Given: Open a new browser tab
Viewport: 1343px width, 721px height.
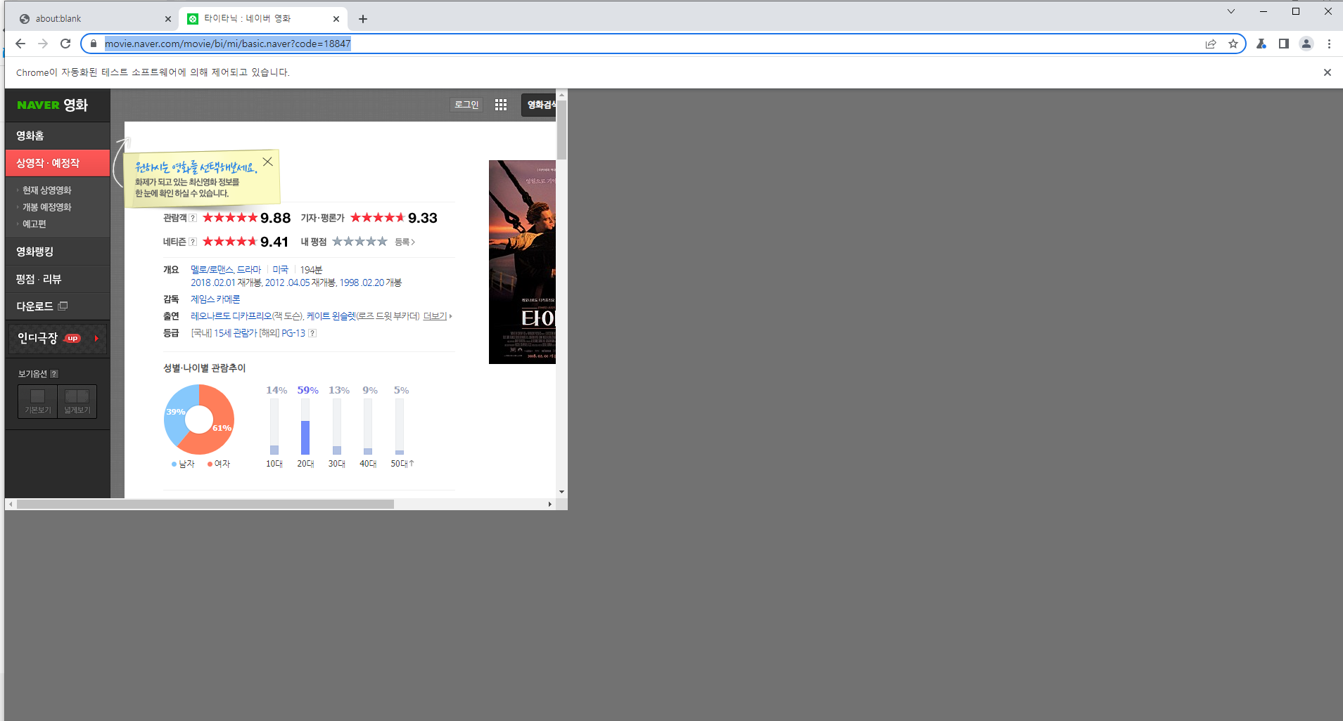Looking at the screenshot, I should 363,19.
